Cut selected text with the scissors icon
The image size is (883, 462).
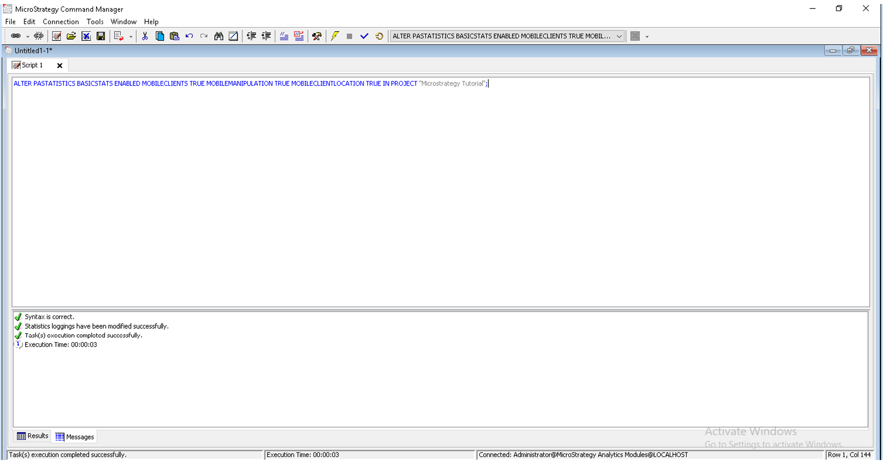coord(145,36)
